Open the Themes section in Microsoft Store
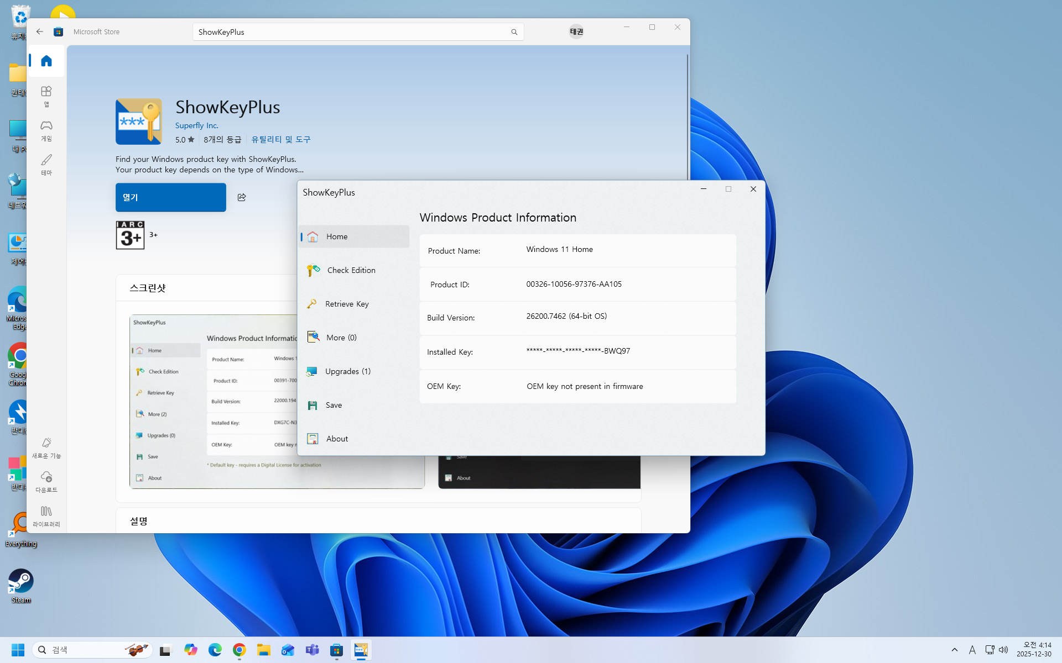Image resolution: width=1062 pixels, height=663 pixels. [46, 165]
